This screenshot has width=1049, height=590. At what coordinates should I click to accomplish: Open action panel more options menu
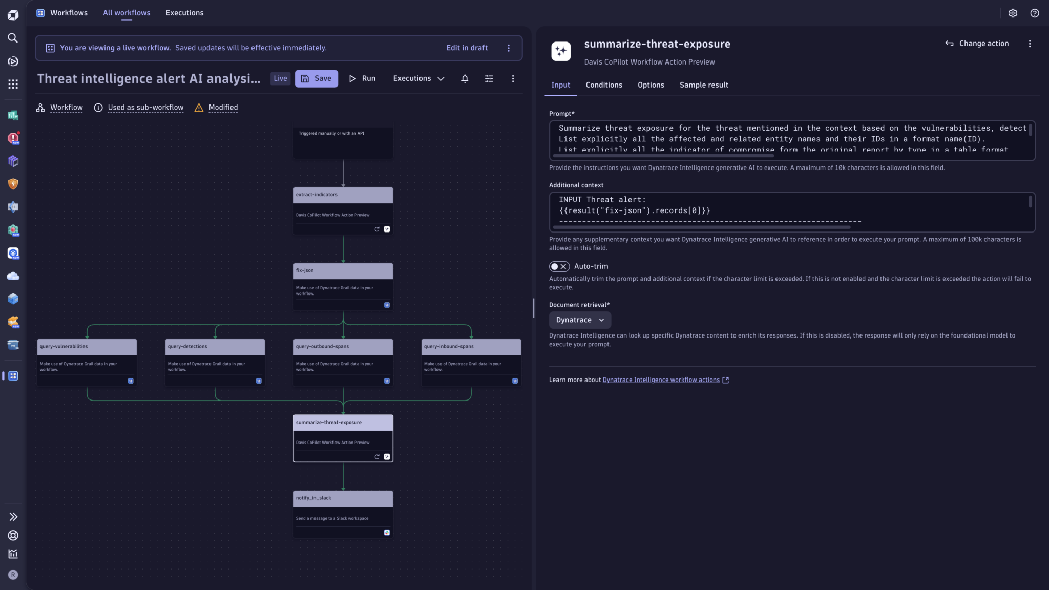point(1030,44)
